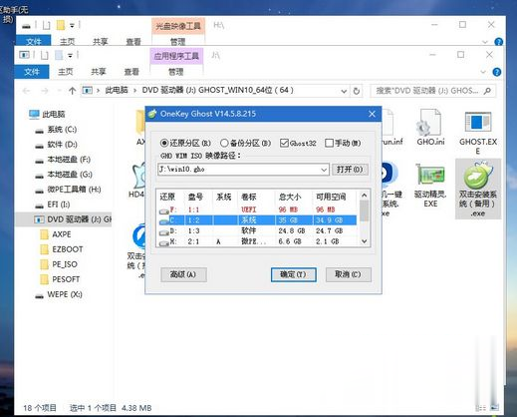Click the 卷标 column header
Screen dimensions: 517x417
click(x=256, y=197)
